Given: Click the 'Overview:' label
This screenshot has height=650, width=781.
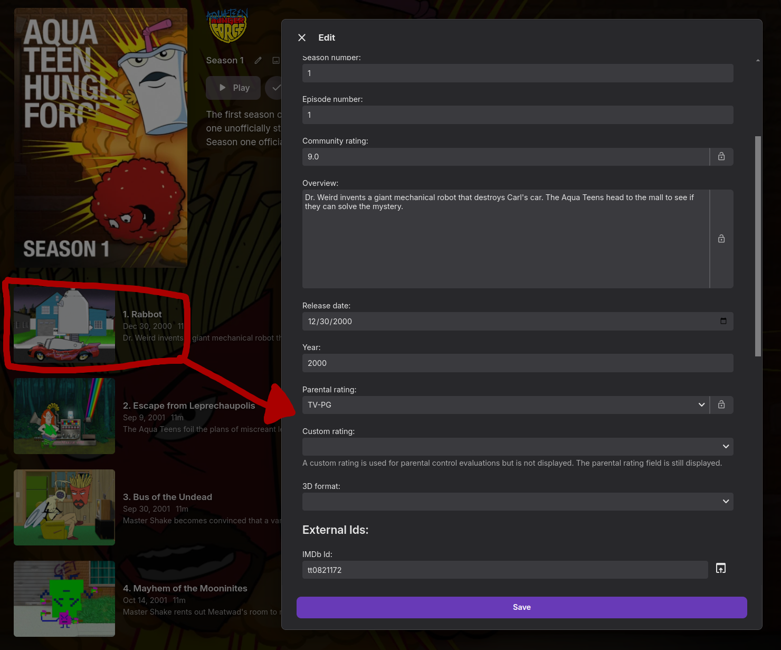Looking at the screenshot, I should pos(320,183).
